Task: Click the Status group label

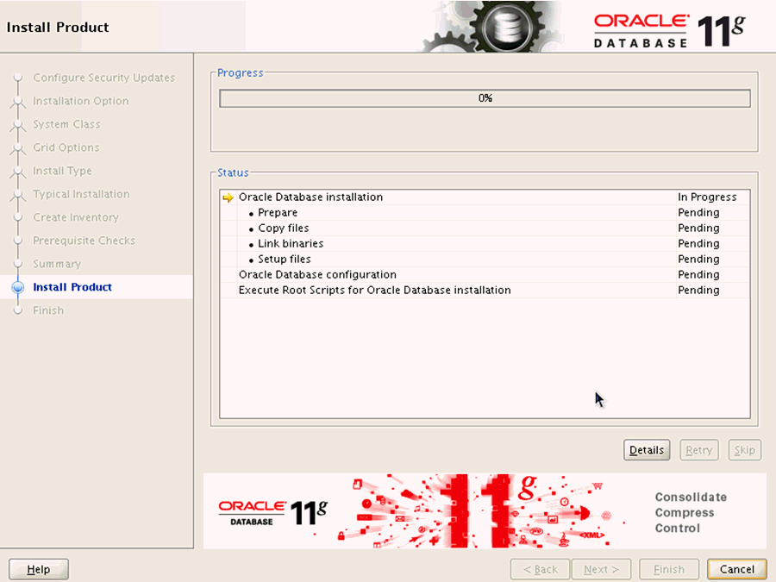Action: pos(233,172)
